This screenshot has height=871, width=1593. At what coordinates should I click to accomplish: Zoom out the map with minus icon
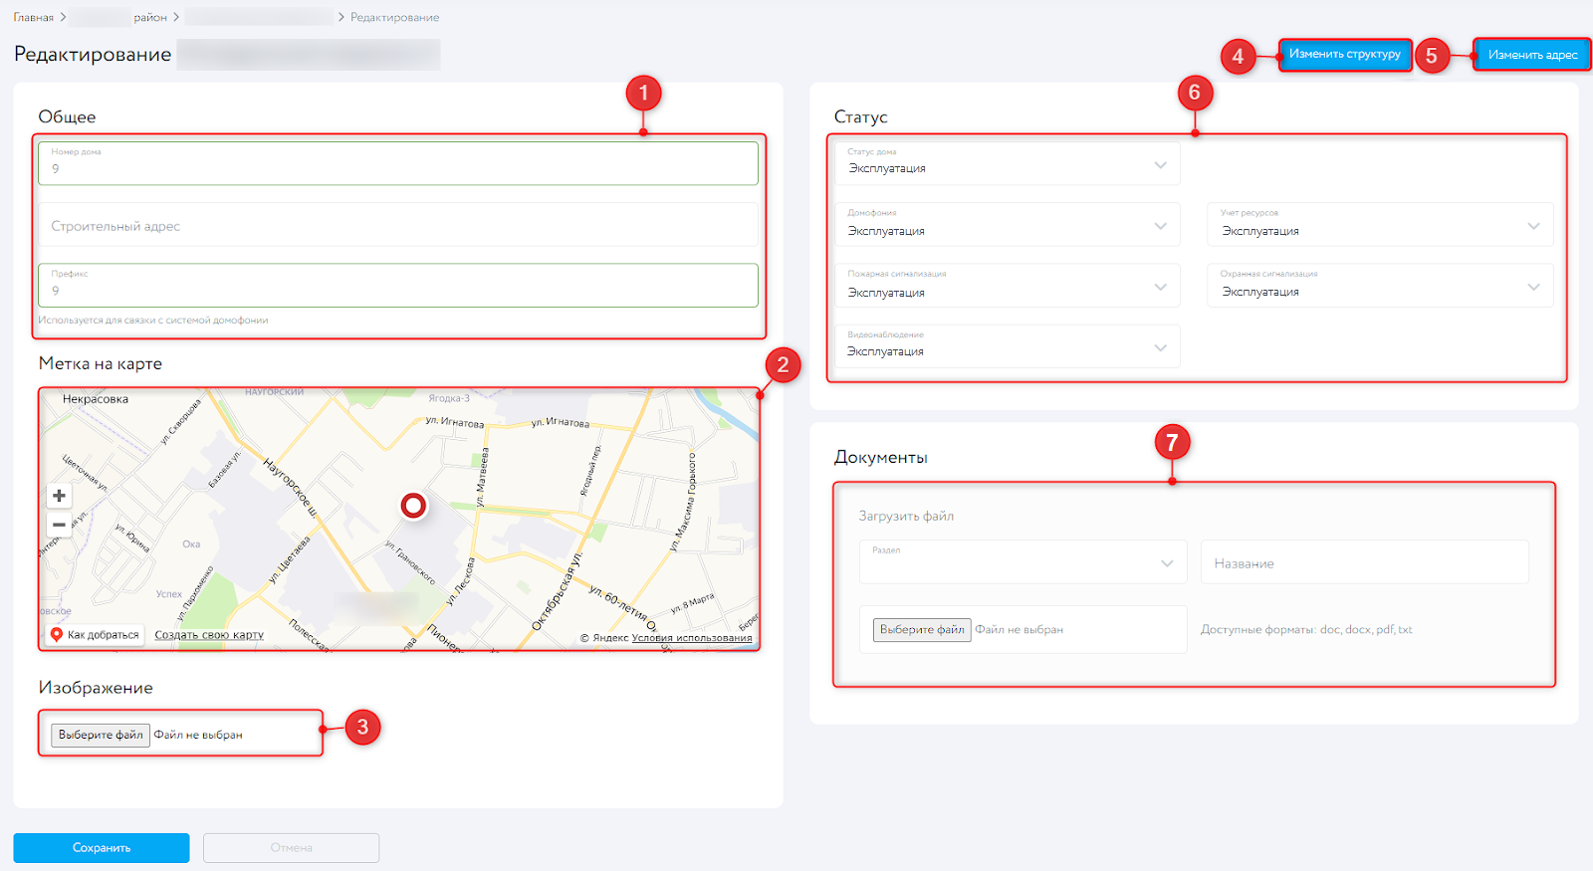coord(59,525)
